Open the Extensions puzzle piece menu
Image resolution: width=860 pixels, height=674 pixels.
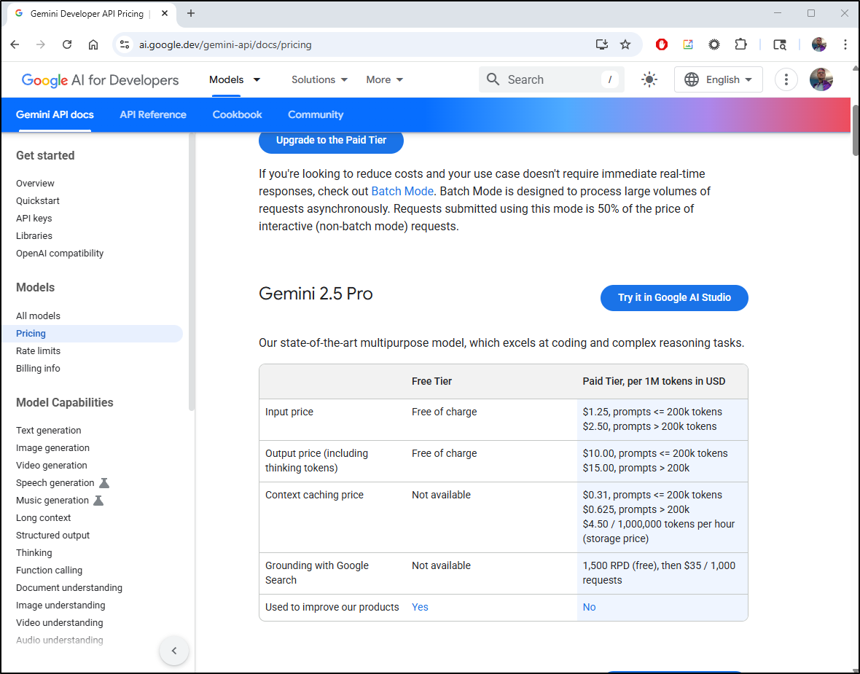740,44
